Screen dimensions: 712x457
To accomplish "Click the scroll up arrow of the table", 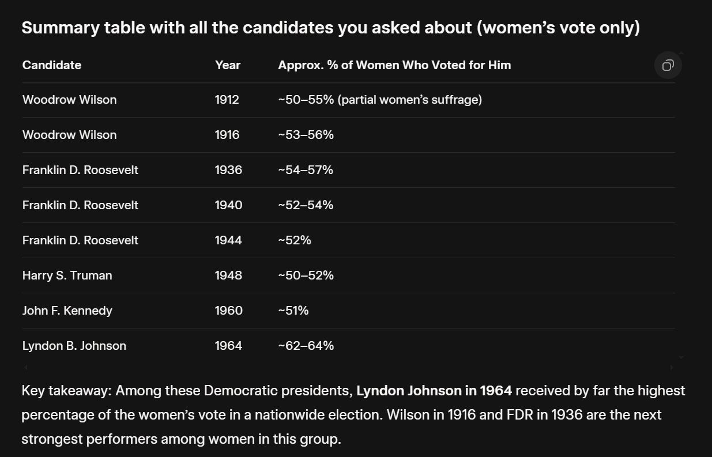I will point(681,54).
